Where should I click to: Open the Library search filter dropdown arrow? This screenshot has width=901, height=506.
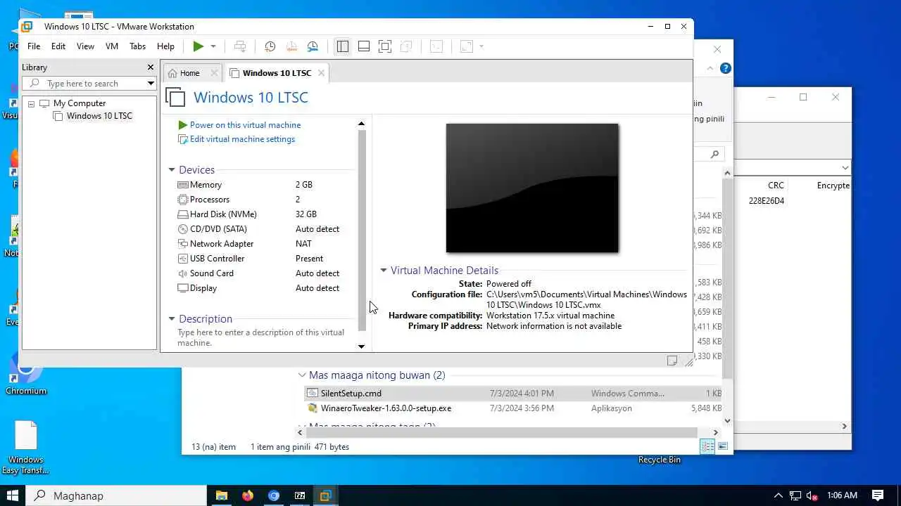pyautogui.click(x=151, y=84)
